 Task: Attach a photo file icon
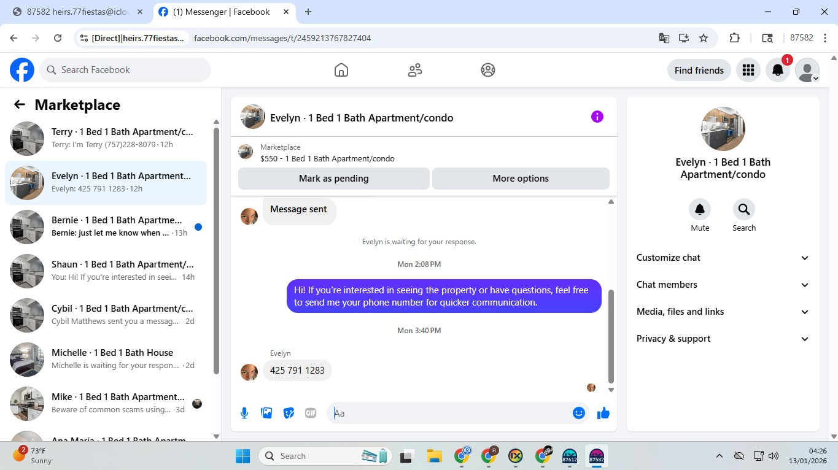266,413
